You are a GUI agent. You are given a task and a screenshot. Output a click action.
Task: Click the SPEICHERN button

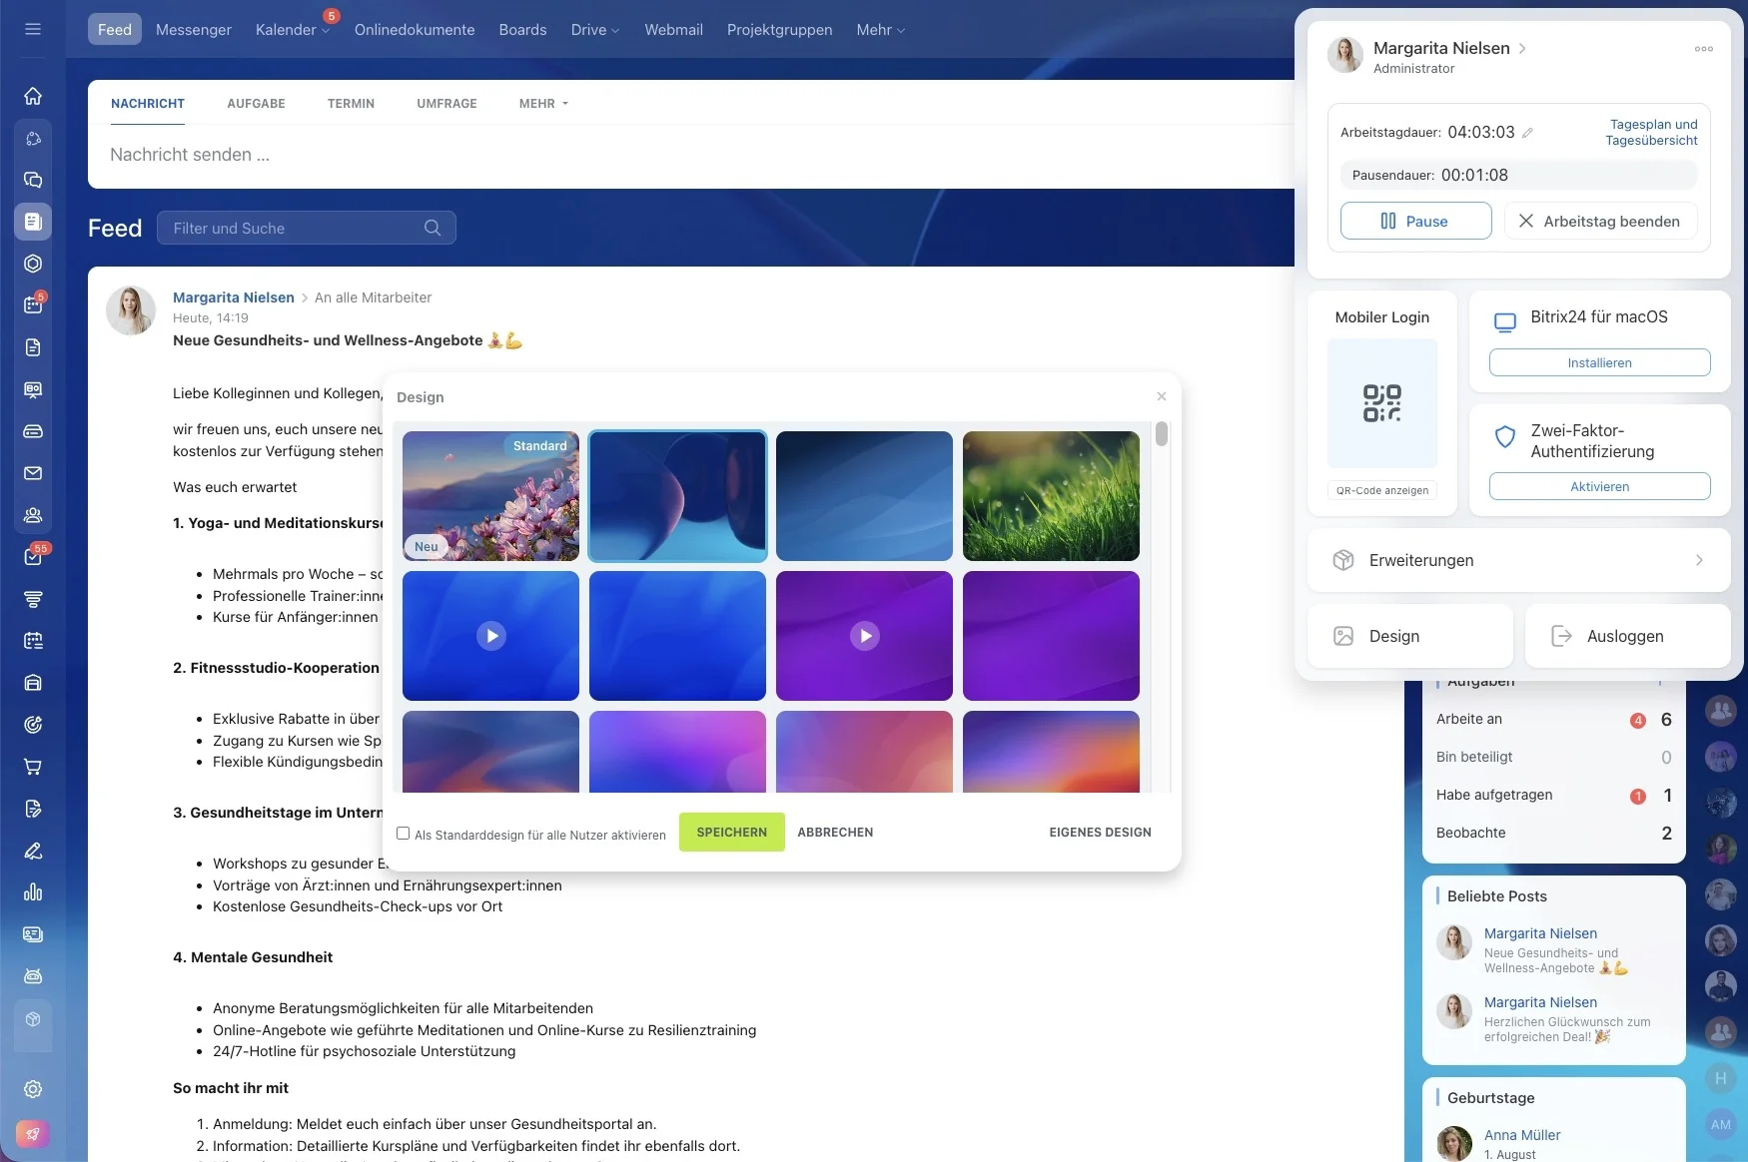click(732, 833)
